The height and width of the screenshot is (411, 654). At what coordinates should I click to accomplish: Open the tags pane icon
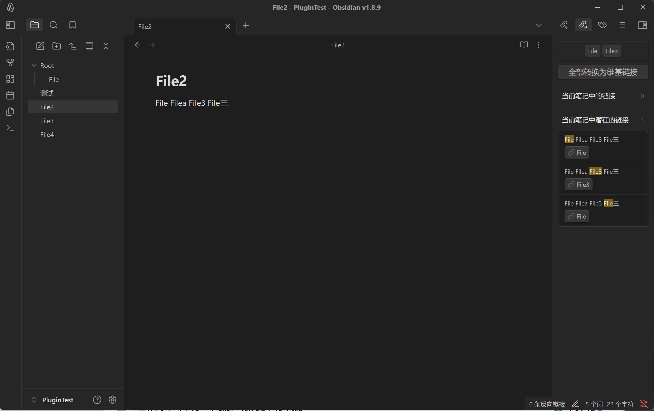click(x=602, y=25)
